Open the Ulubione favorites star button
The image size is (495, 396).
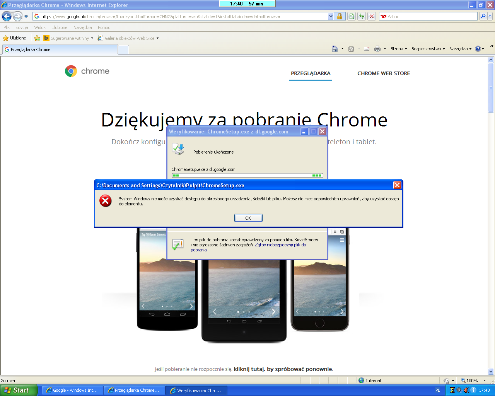point(14,38)
